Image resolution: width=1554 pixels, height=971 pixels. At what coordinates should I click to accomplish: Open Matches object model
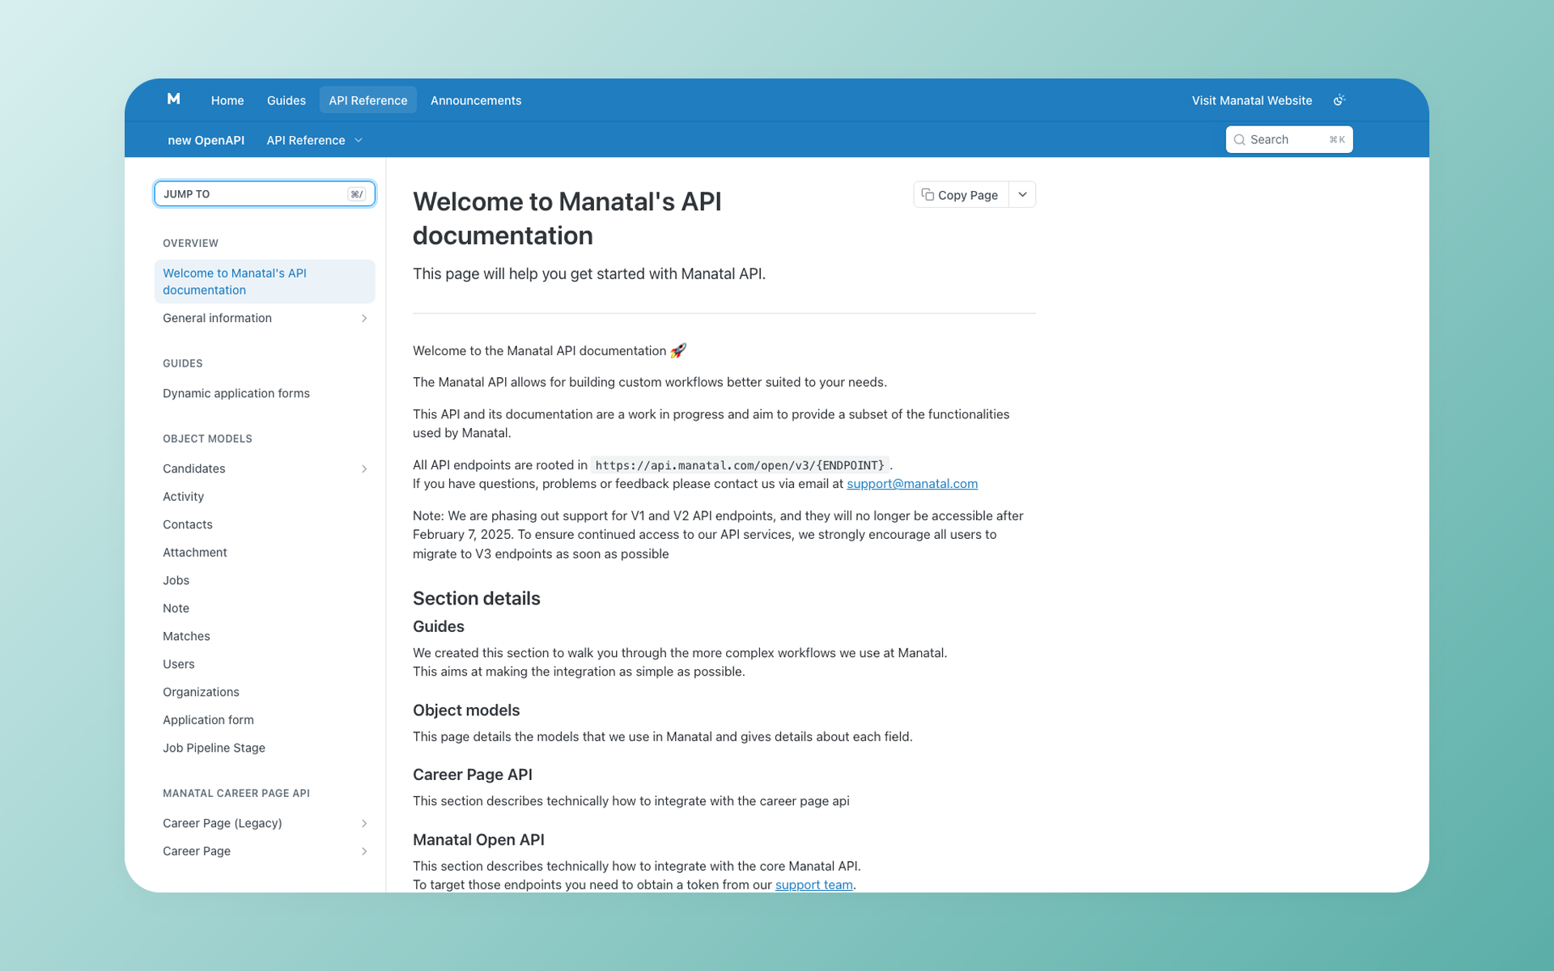pos(186,636)
